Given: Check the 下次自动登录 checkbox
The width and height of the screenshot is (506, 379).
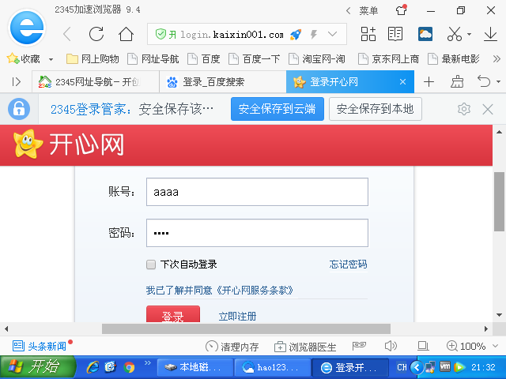Looking at the screenshot, I should (x=151, y=265).
